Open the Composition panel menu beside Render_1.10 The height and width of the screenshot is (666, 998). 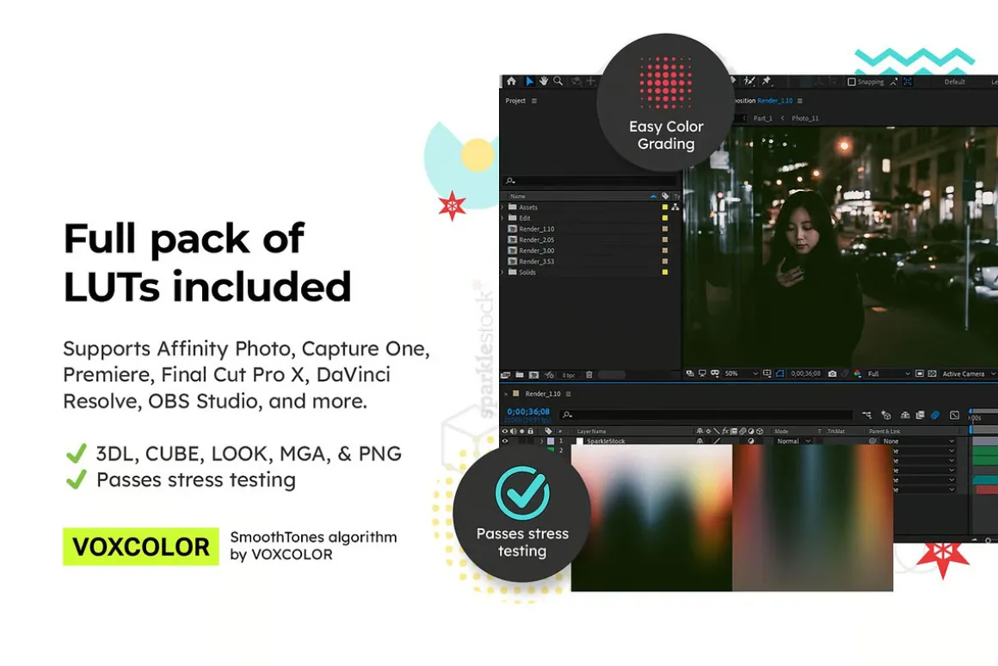coord(800,101)
